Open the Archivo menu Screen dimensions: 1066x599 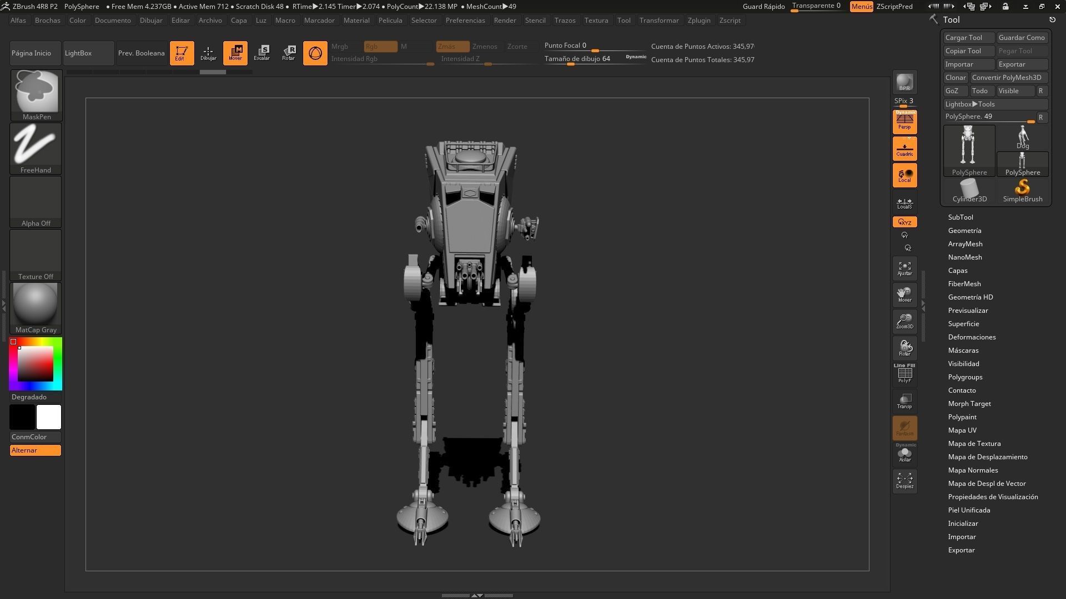[210, 21]
